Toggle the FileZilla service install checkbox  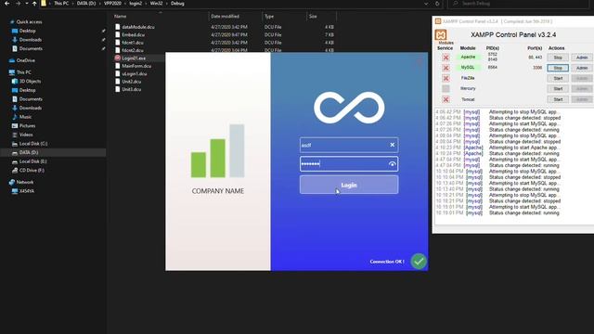coord(445,78)
